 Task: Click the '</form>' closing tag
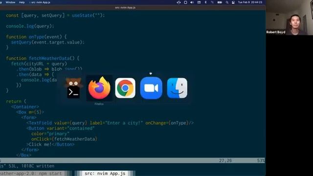coord(30,150)
